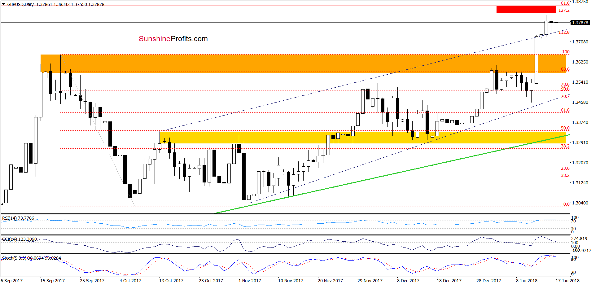Click the 100 Fibonacci level label
The image size is (591, 285).
(x=566, y=52)
